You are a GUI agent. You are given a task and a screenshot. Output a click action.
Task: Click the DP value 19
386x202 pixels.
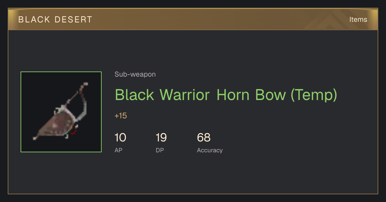pyautogui.click(x=161, y=138)
